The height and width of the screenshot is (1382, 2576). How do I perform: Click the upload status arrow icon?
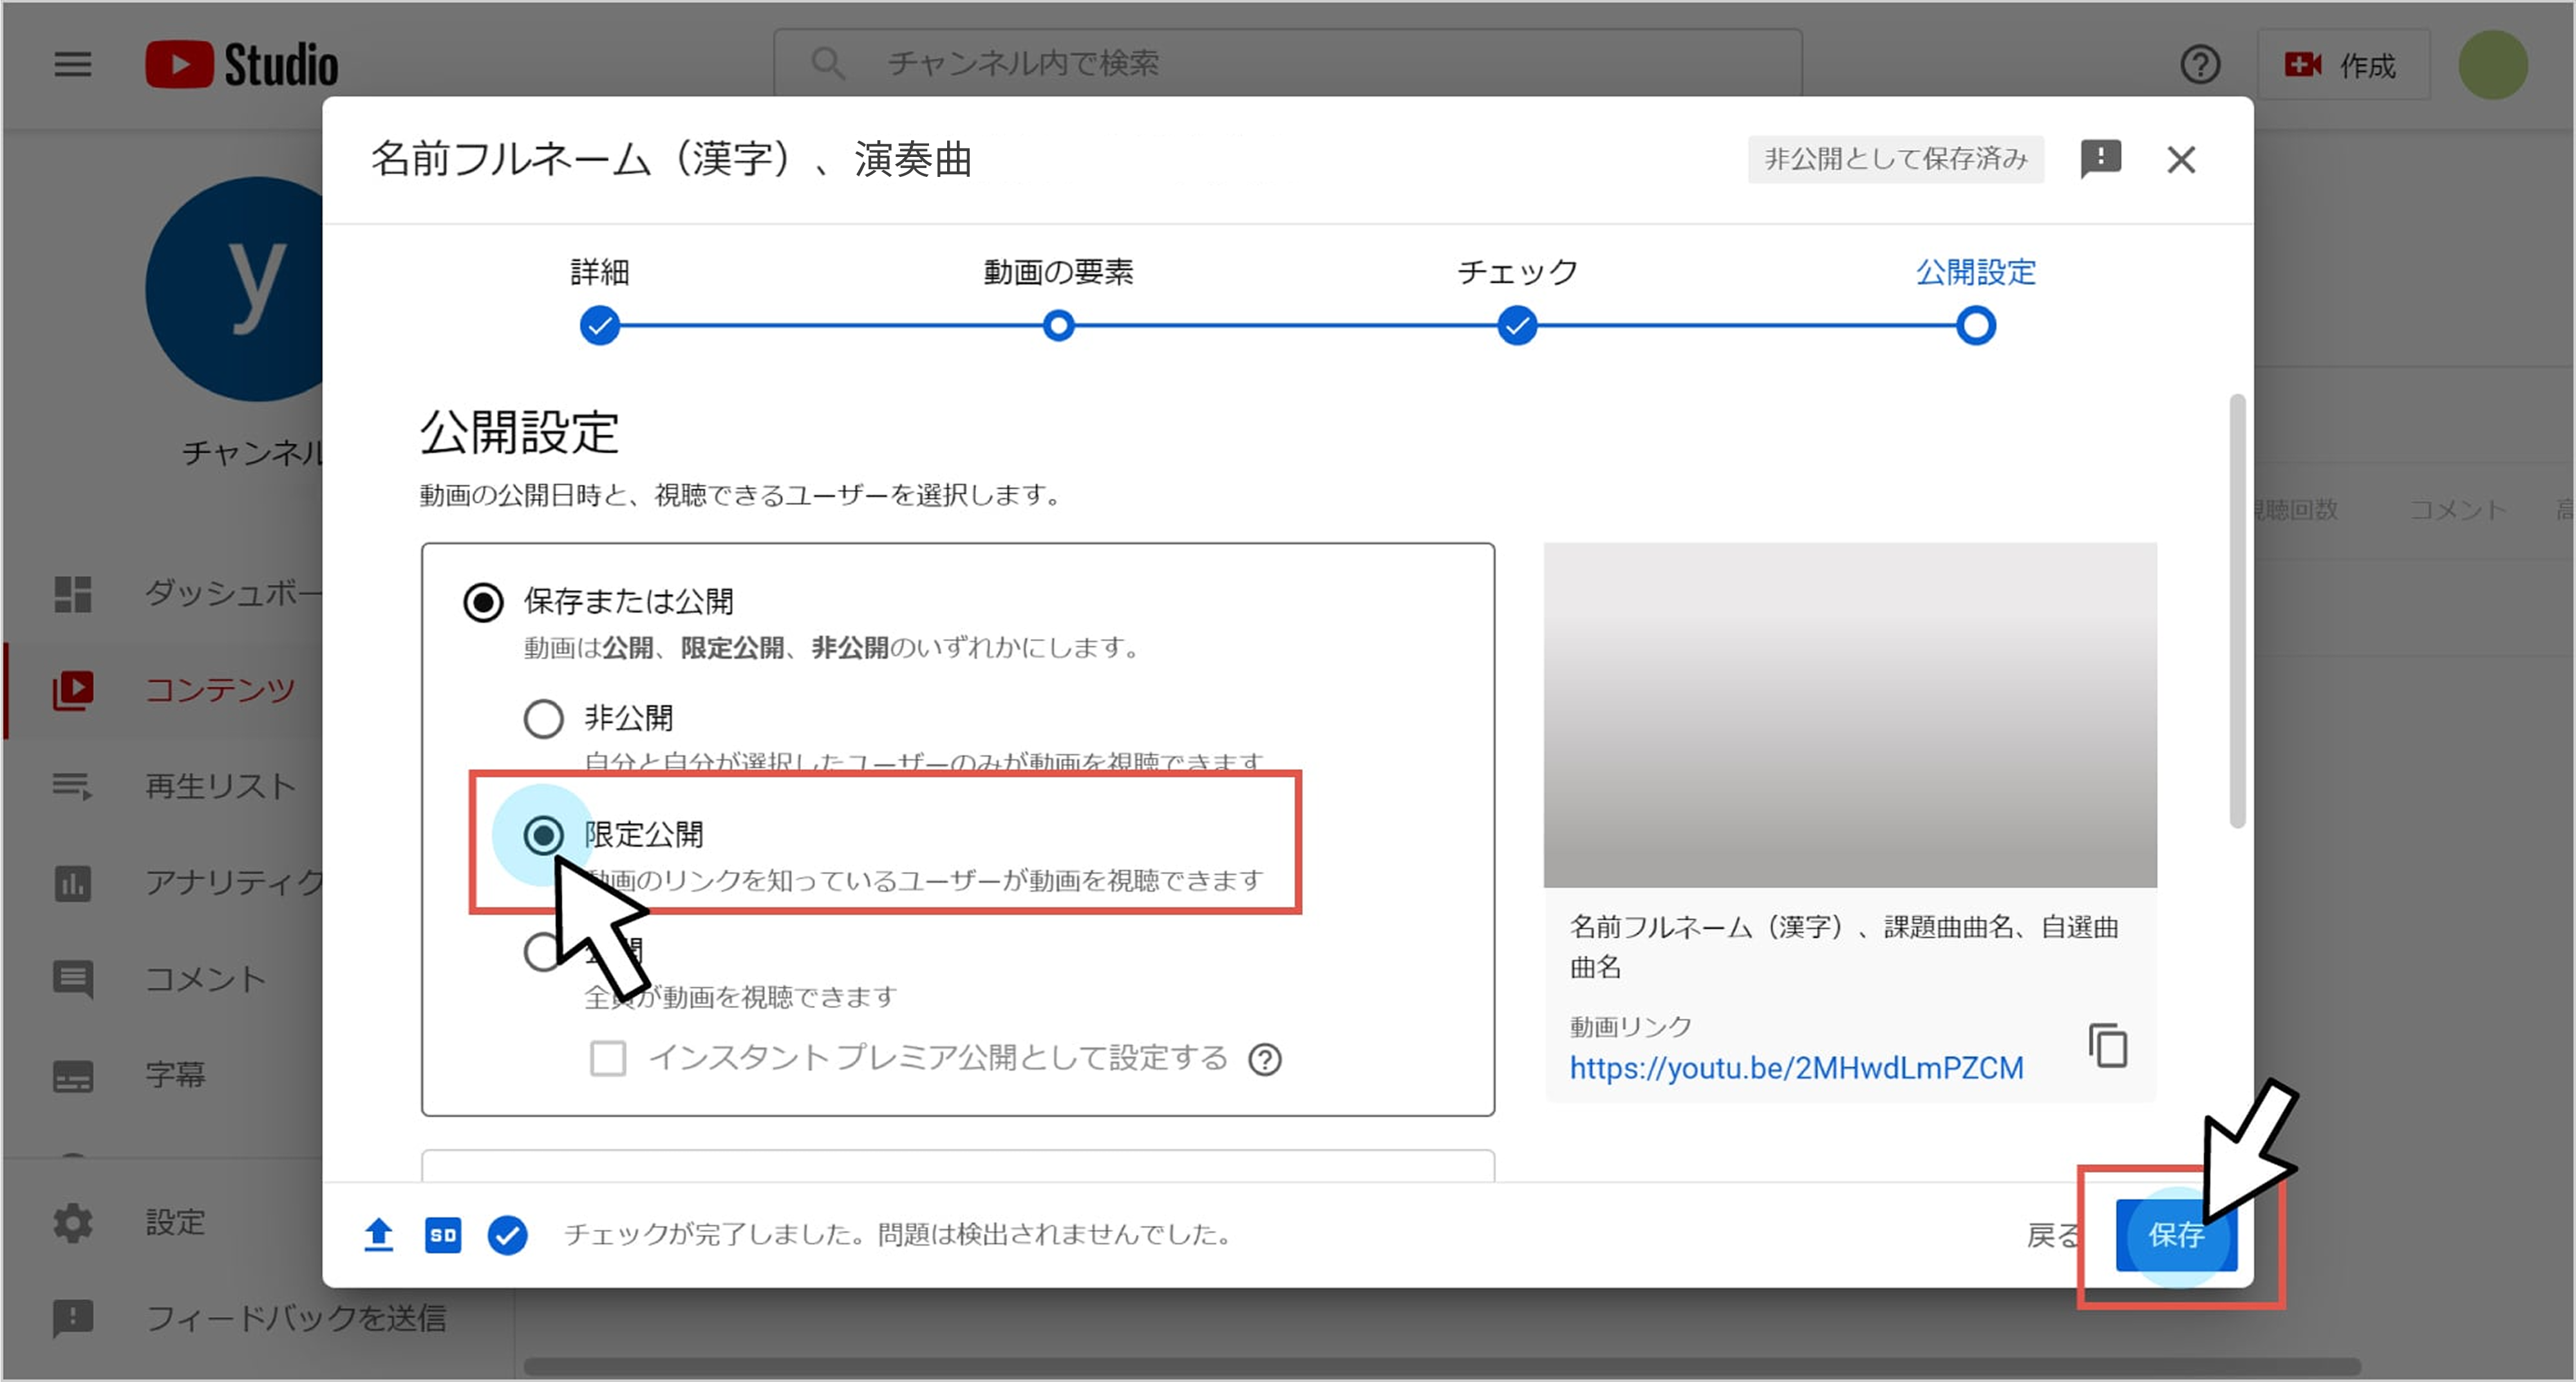(378, 1235)
